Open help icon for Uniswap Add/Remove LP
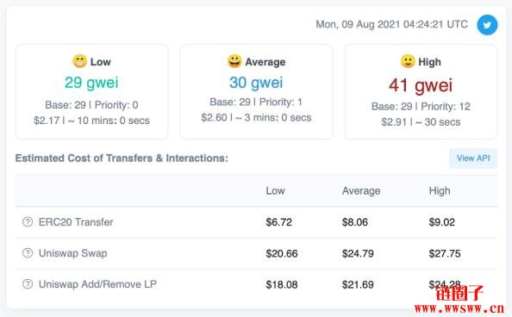 tap(28, 284)
